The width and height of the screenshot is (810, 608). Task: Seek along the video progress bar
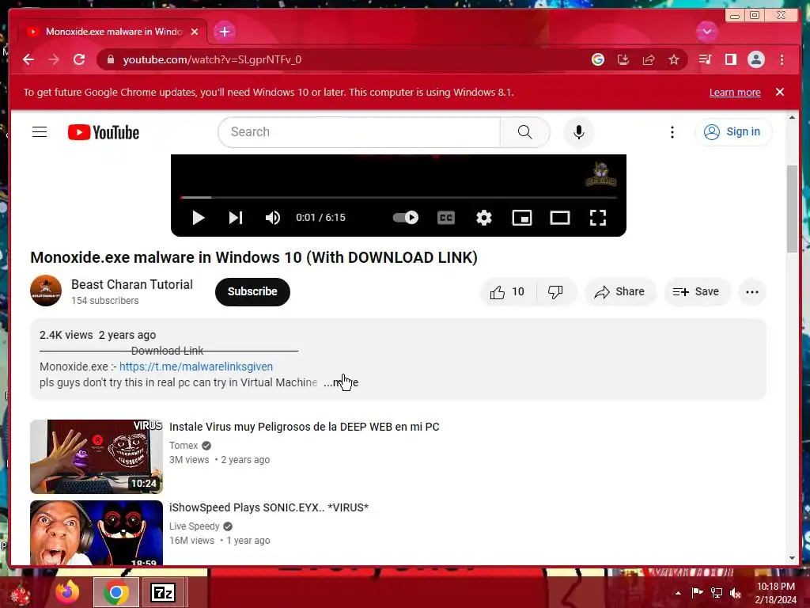click(x=399, y=197)
